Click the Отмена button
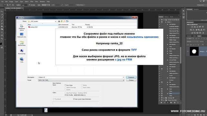The image size is (207, 116). pos(131,80)
